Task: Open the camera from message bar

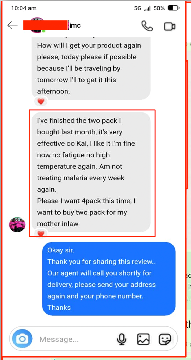Action: click(22, 339)
